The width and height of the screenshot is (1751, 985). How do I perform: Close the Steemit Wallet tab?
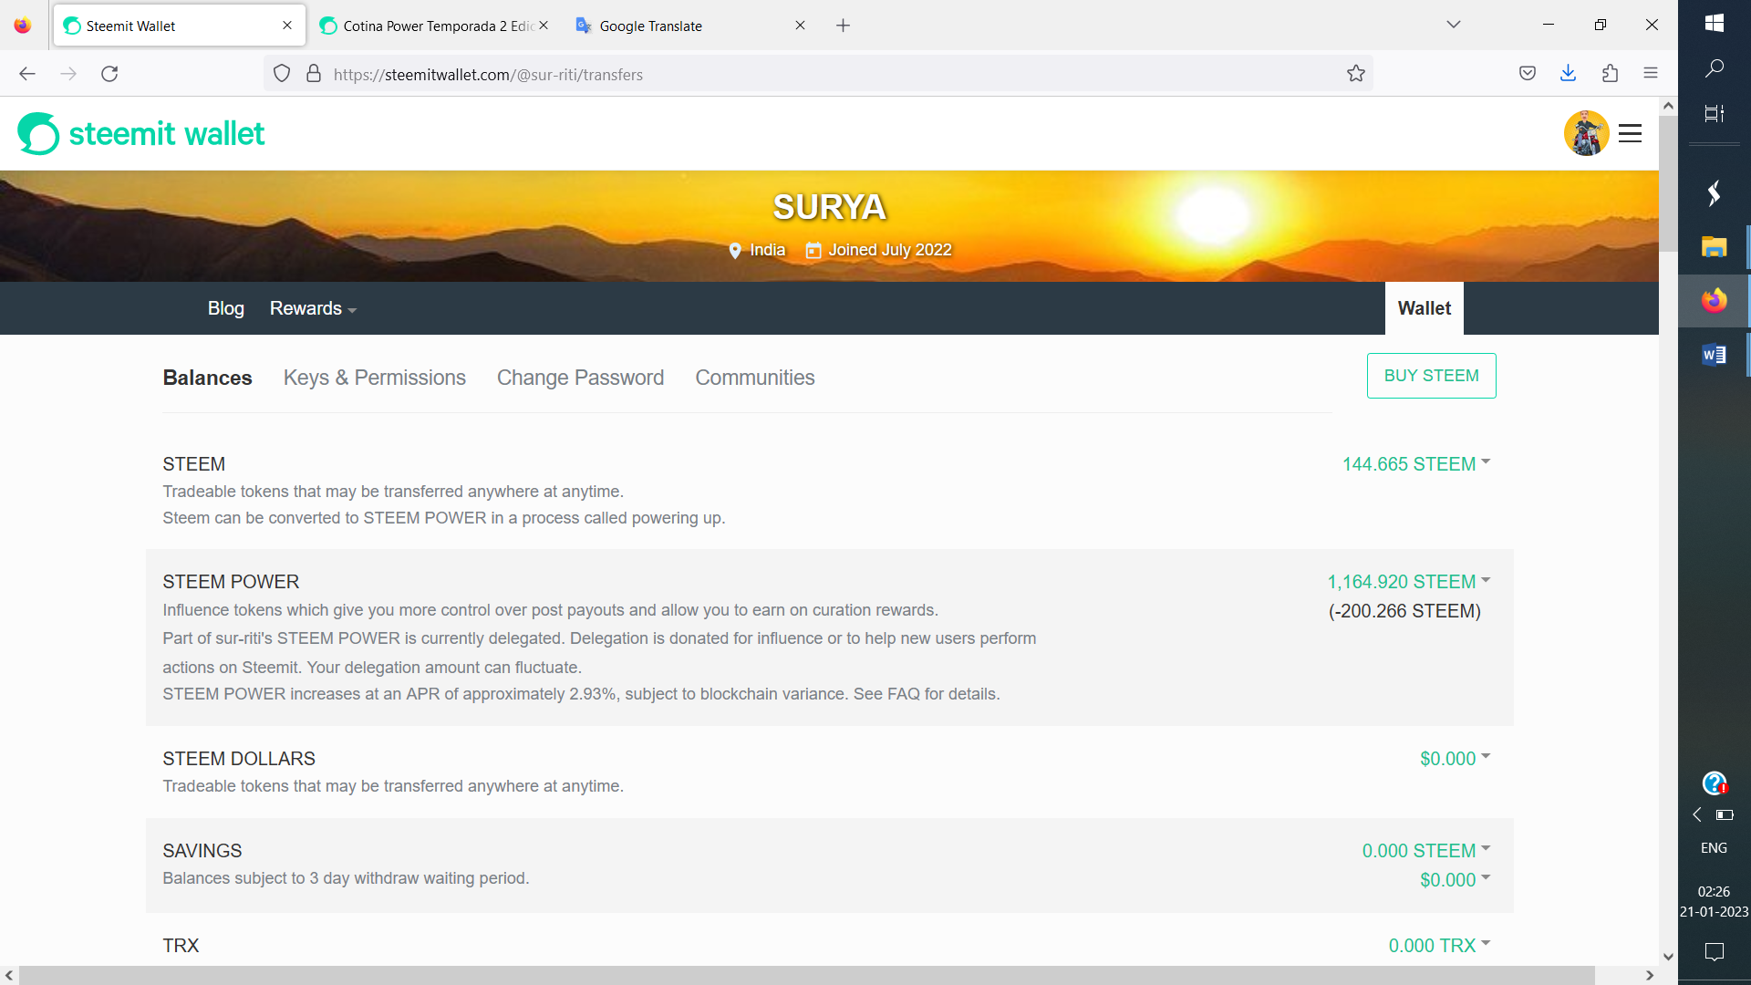click(x=287, y=26)
